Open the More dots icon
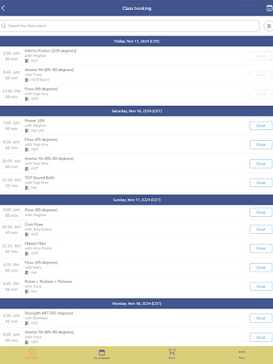 [242, 352]
